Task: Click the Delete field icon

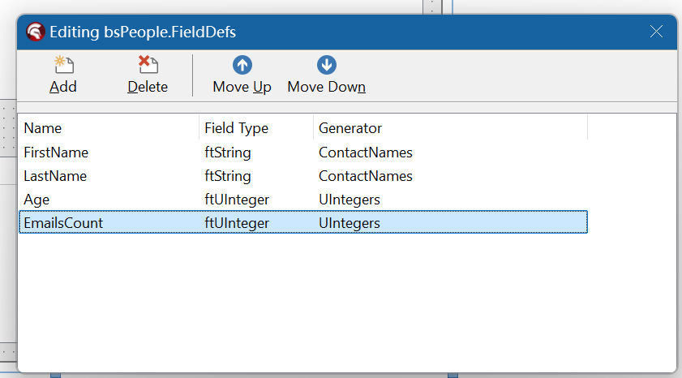Action: [148, 65]
